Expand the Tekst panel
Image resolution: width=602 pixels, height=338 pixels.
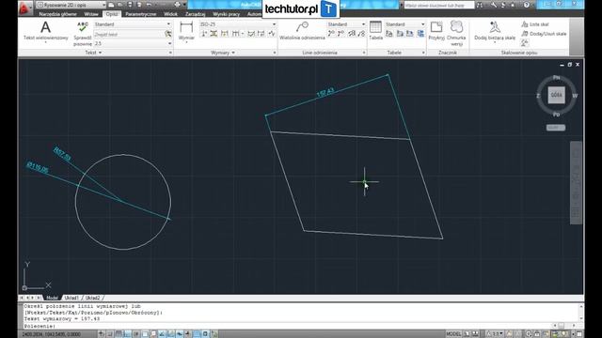coord(94,53)
